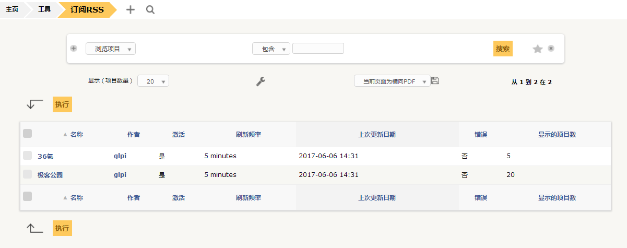This screenshot has height=248, width=627.
Task: Bookmark this search with the star icon
Action: tap(538, 49)
